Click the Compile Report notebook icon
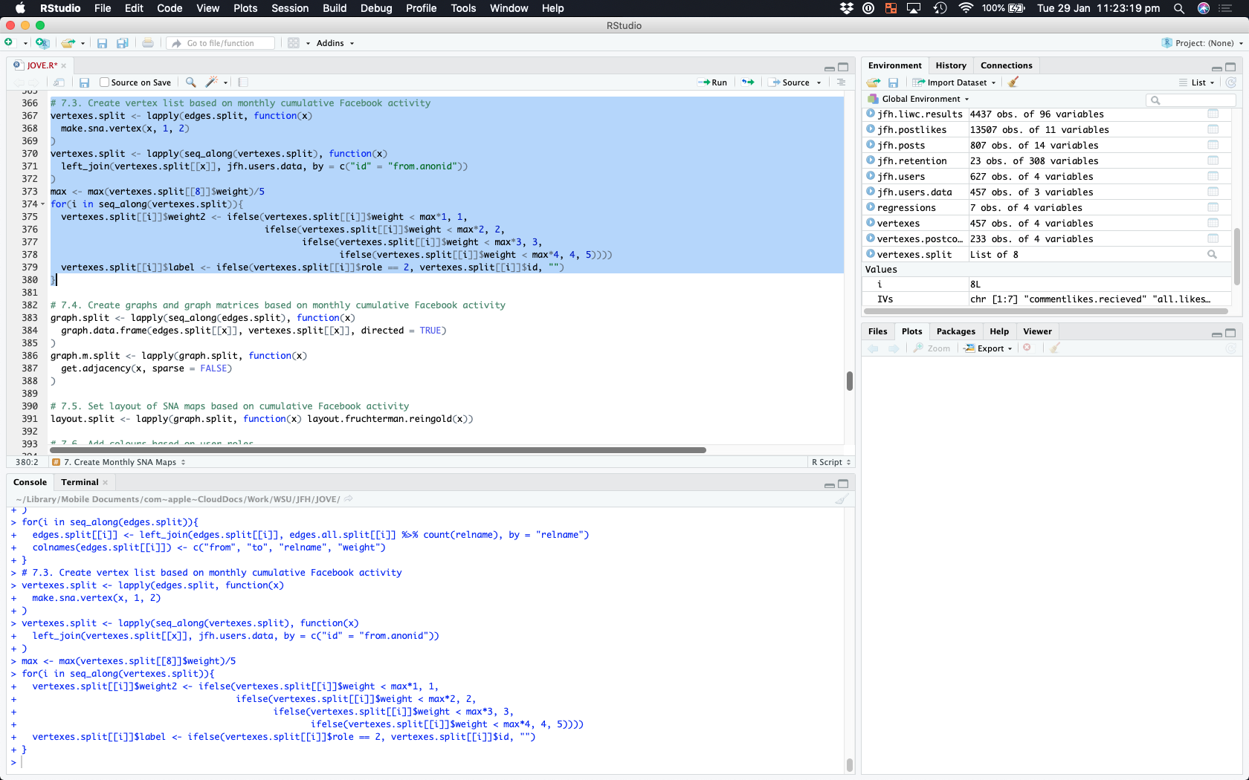This screenshot has height=780, width=1249. pyautogui.click(x=243, y=82)
